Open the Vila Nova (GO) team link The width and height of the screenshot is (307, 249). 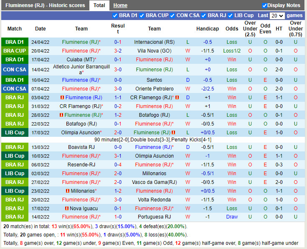(x=154, y=51)
